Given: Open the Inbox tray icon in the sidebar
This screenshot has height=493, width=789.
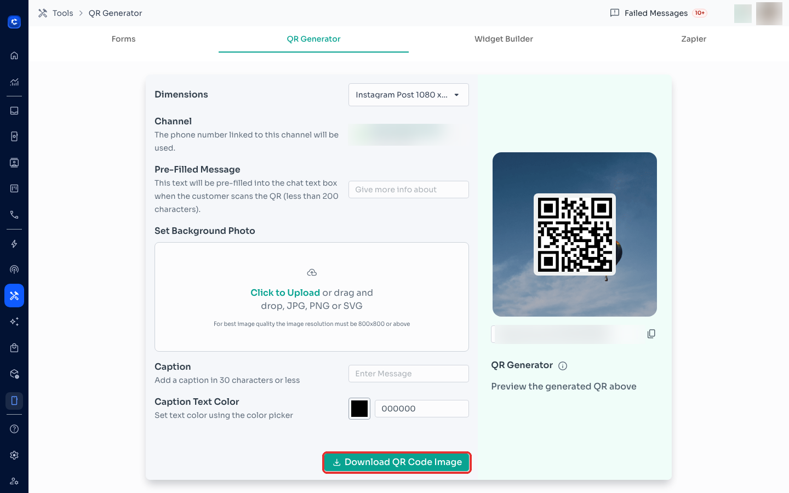Looking at the screenshot, I should pos(14,111).
